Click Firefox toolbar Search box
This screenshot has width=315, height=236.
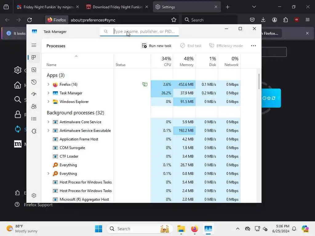point(209,20)
